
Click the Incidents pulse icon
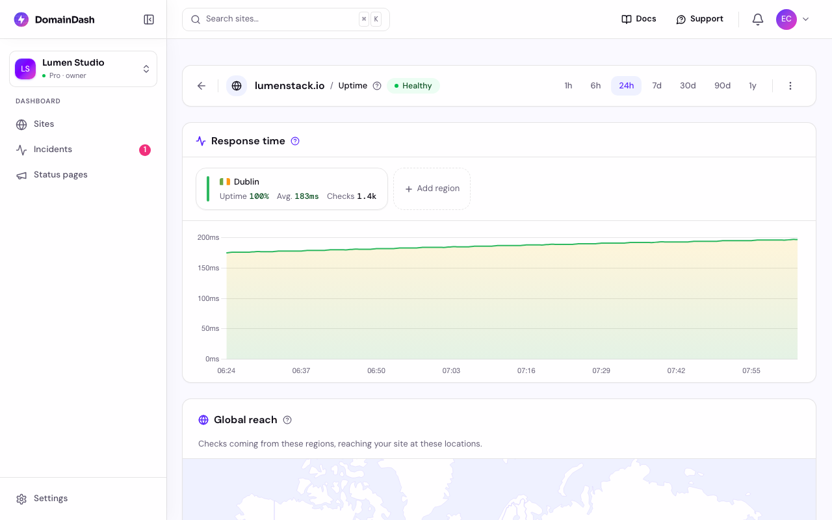point(21,149)
